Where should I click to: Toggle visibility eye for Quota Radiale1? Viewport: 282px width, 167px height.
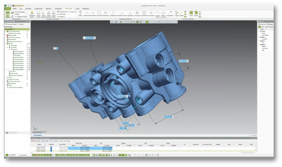(27, 51)
